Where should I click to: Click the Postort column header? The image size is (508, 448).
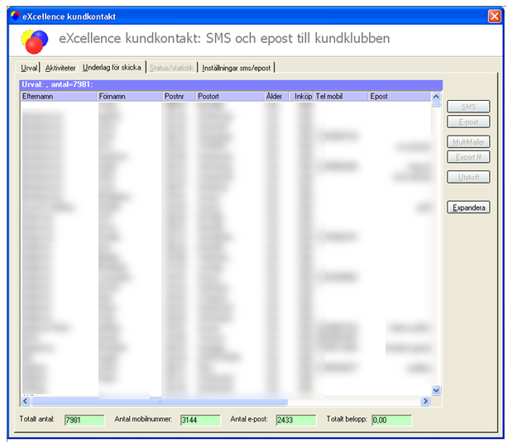click(230, 97)
